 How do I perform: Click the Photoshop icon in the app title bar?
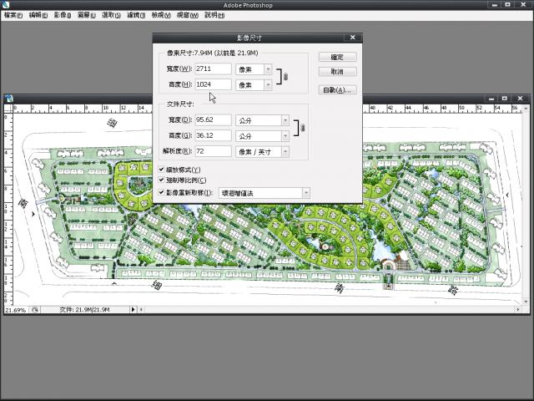click(x=6, y=5)
